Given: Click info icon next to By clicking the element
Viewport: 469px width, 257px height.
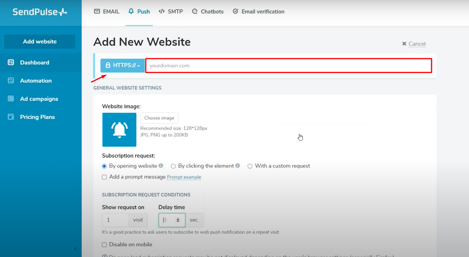Looking at the screenshot, I should point(238,166).
